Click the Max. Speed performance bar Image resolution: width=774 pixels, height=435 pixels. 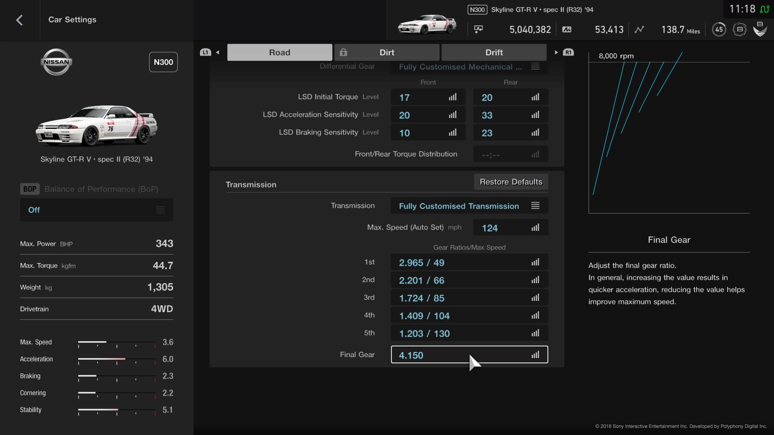[117, 343]
